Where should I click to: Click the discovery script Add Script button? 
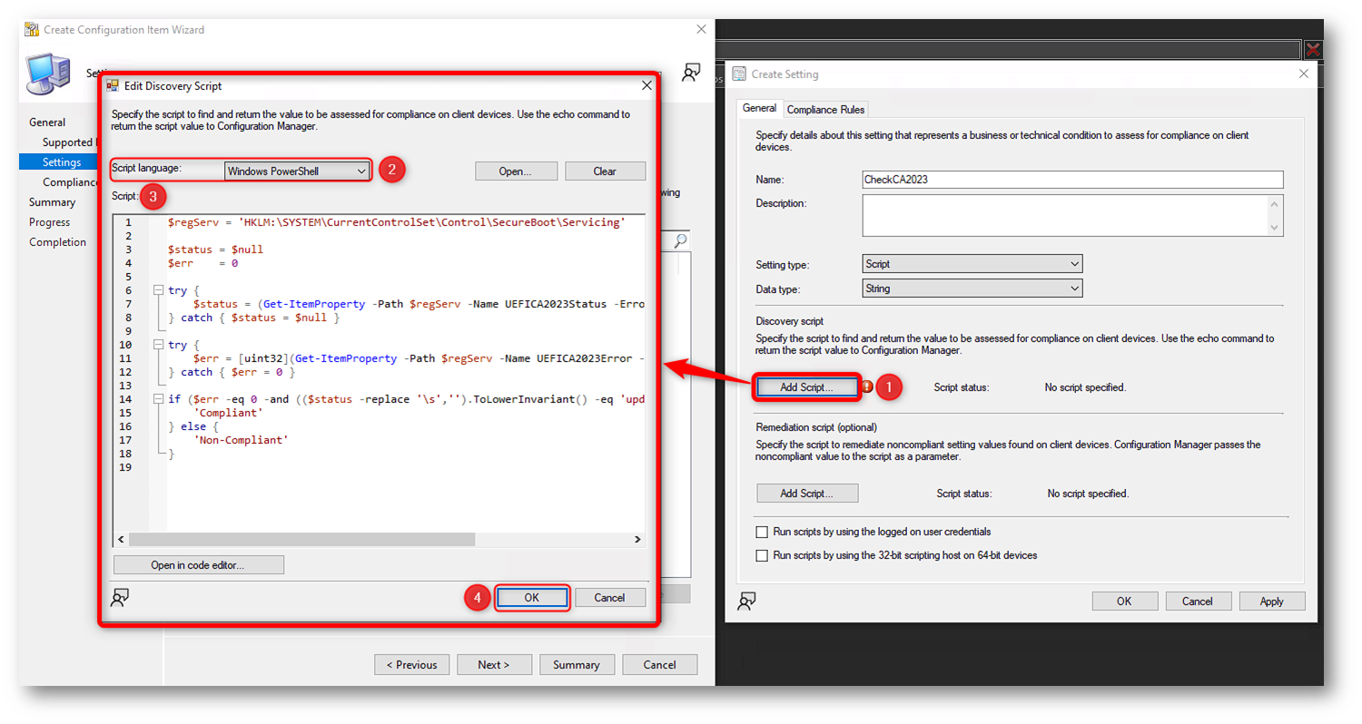[x=806, y=387]
